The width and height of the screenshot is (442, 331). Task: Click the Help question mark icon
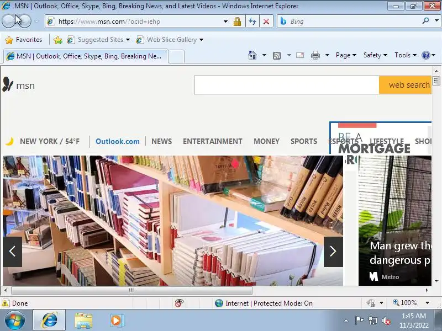tap(425, 55)
